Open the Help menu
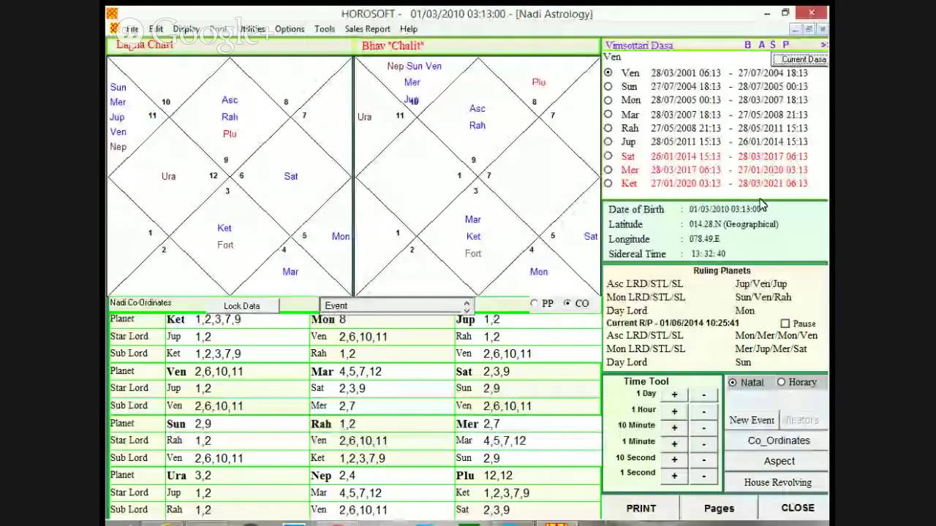 pyautogui.click(x=409, y=29)
